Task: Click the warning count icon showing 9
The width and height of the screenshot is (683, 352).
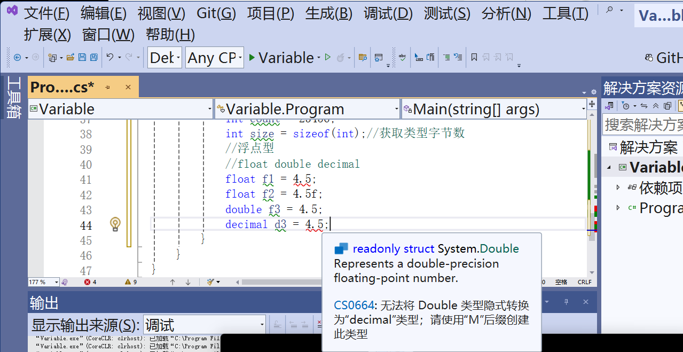Action: click(128, 282)
